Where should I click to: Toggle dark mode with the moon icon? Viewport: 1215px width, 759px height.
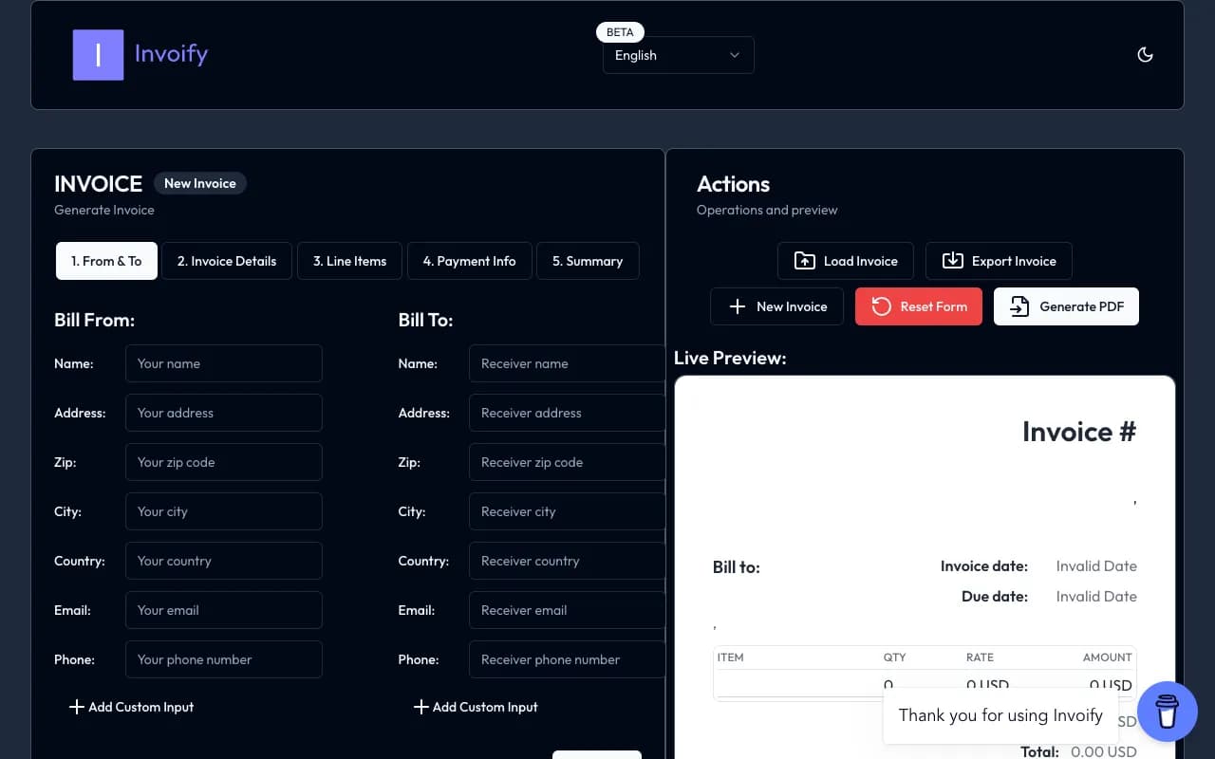[x=1146, y=54]
